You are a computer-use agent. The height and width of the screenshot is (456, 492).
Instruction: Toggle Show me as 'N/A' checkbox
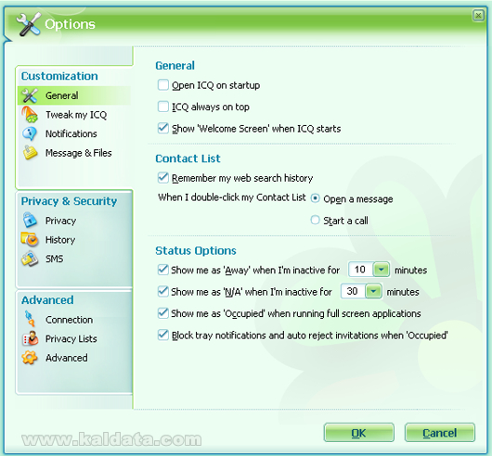pos(163,291)
